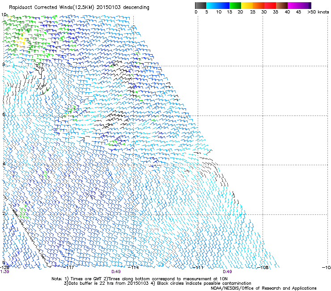Click the 'NOAA/NESDIS/Office of Research and Applications' credit
The height and width of the screenshot is (291, 331).
point(263,288)
